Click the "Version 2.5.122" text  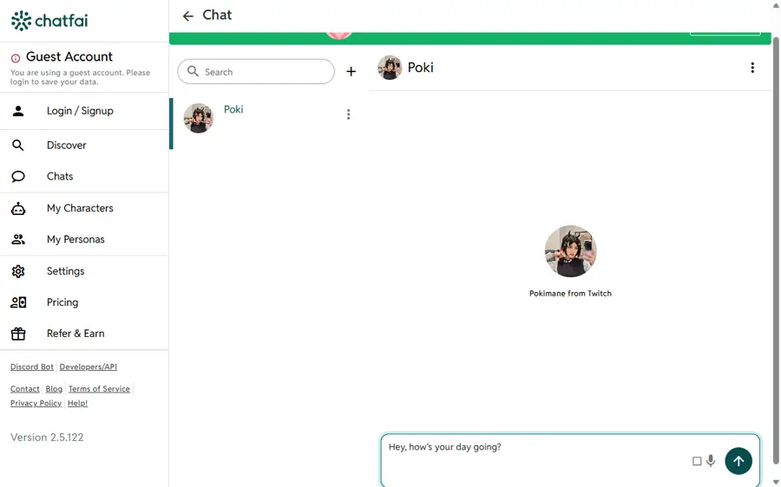(x=47, y=438)
